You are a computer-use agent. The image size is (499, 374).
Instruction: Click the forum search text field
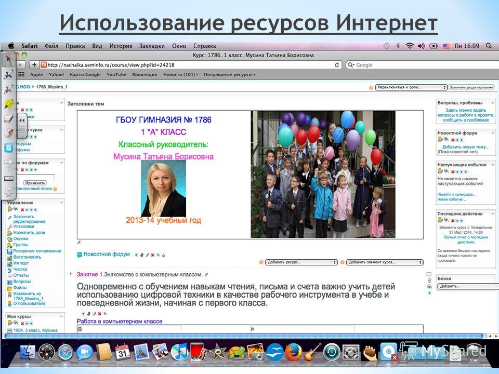(35, 177)
